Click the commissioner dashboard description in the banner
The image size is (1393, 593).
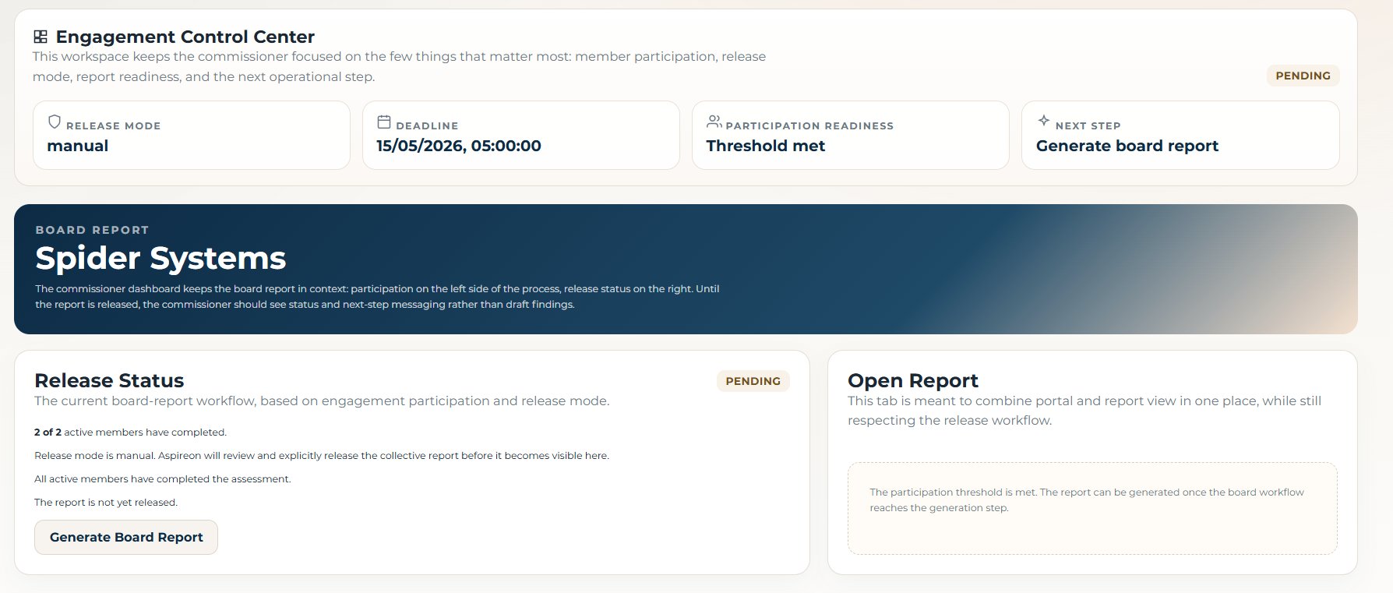pyautogui.click(x=377, y=297)
